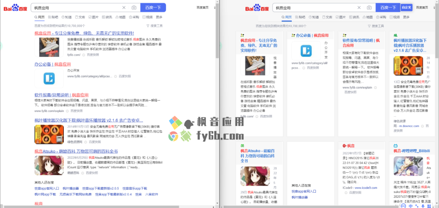439x208 pixels.
Task: Open 枫叶播放器汉化版下载 result in the left window
Action: pyautogui.click(x=89, y=120)
